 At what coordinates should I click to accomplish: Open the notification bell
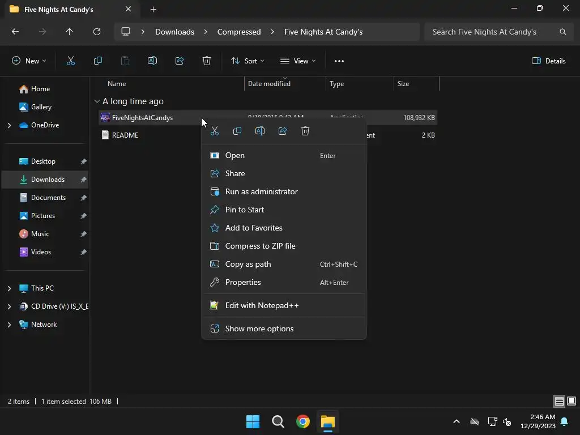point(565,421)
